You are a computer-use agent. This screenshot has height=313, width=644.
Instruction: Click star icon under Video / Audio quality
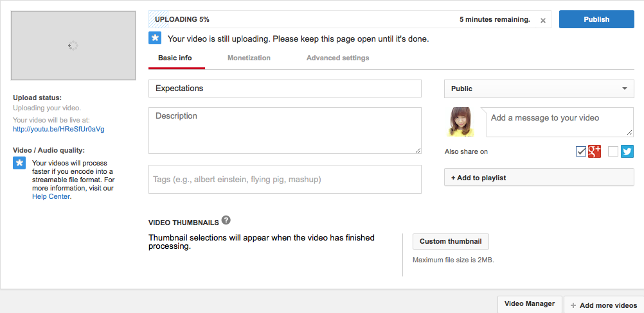coord(19,163)
